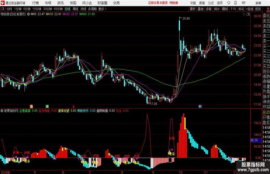
Task: Open the F10 company info
Action: [x=233, y=9]
